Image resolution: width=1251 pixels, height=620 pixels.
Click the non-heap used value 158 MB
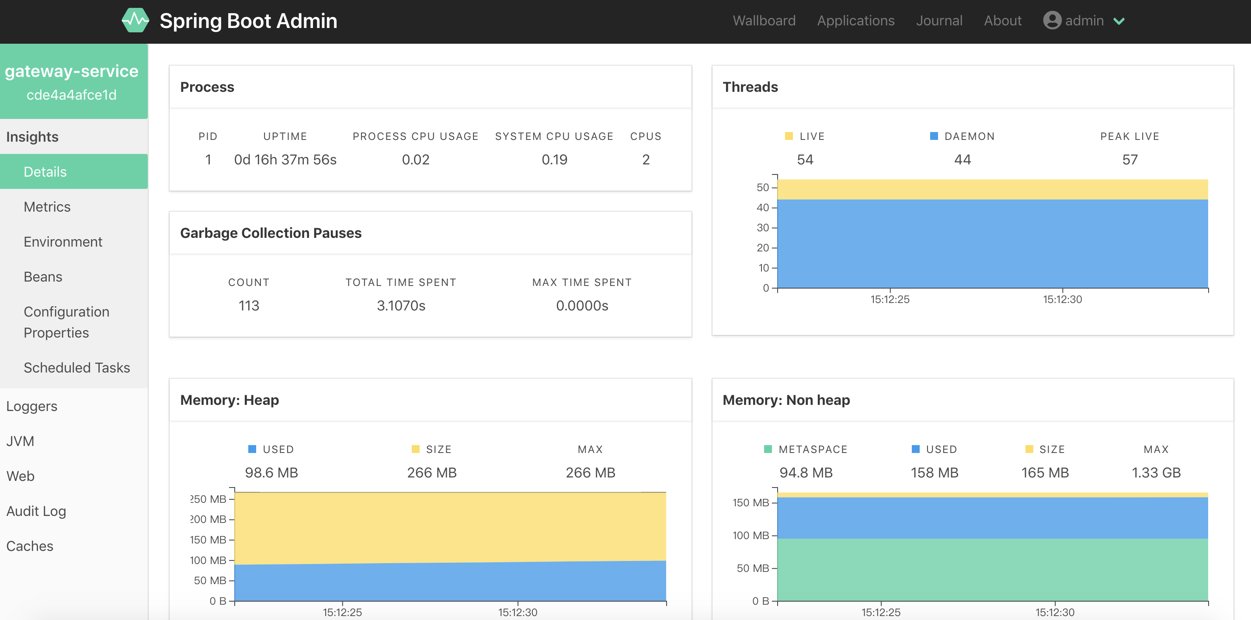click(x=935, y=472)
